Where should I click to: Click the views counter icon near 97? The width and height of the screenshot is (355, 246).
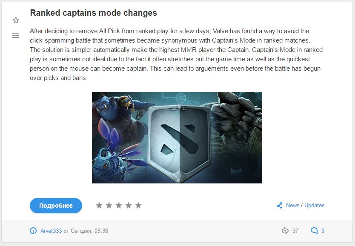[x=285, y=231]
